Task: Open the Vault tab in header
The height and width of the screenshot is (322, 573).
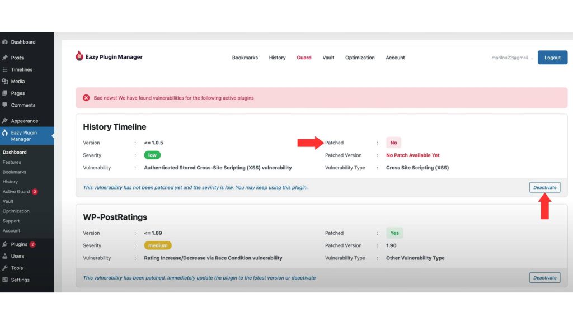Action: 328,58
